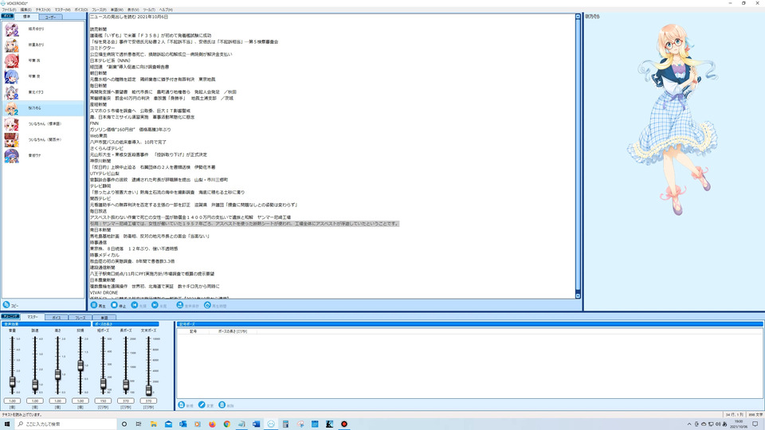Choose the 琴葉 葵 voice avatar
The width and height of the screenshot is (765, 430).
11,76
